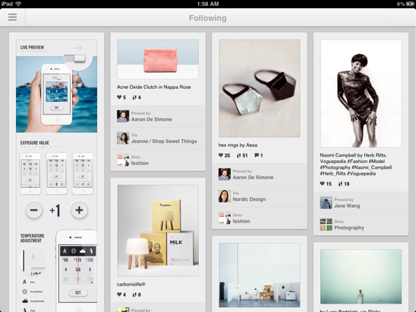The width and height of the screenshot is (416, 312).
Task: Like the hex rings by Aesa pin
Action: coord(222,155)
